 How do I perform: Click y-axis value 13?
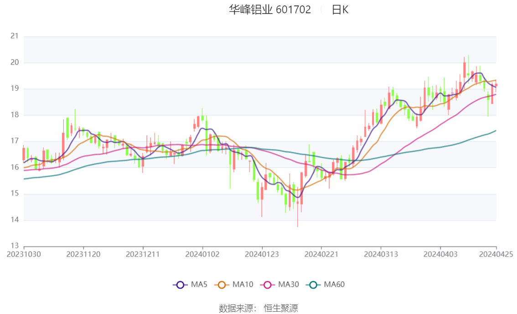15,246
